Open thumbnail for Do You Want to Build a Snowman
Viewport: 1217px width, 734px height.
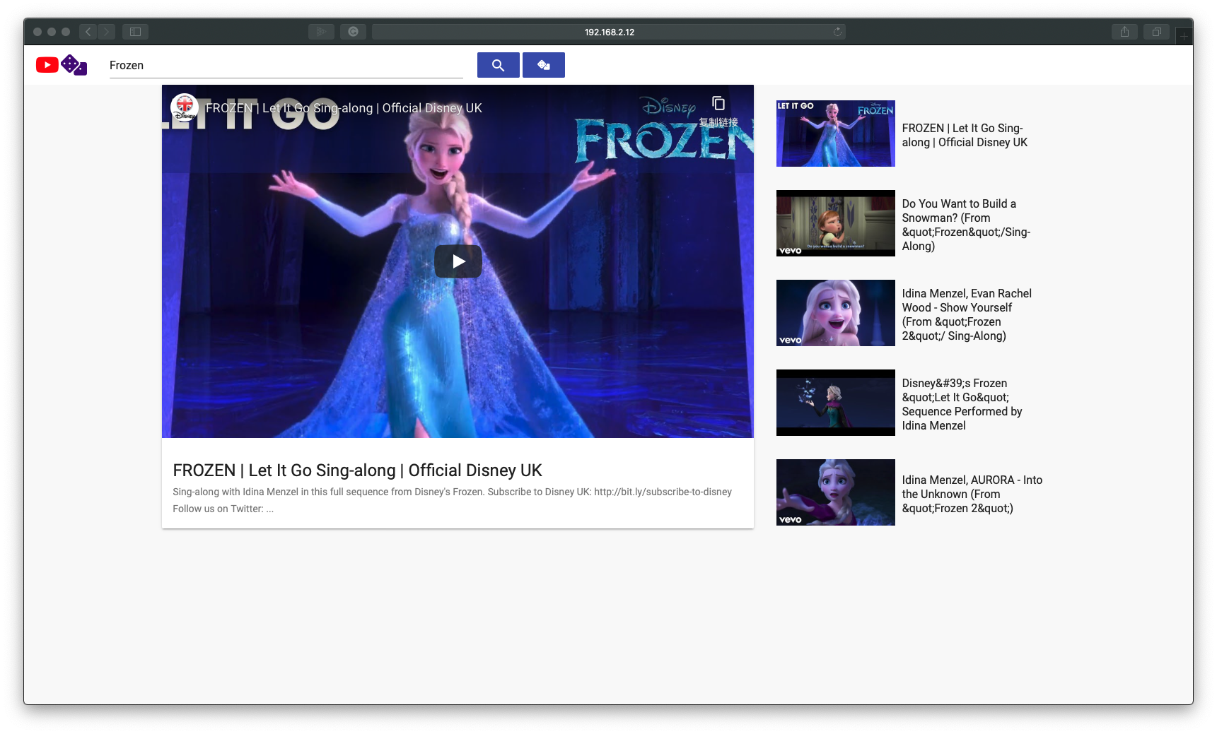click(836, 223)
